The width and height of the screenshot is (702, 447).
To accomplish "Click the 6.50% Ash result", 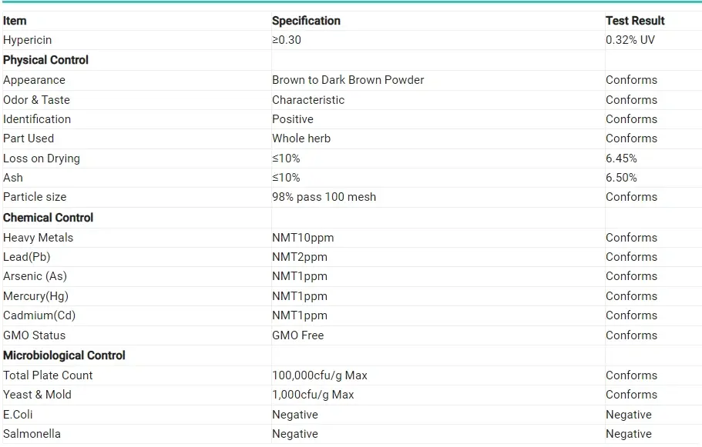I will tap(621, 178).
